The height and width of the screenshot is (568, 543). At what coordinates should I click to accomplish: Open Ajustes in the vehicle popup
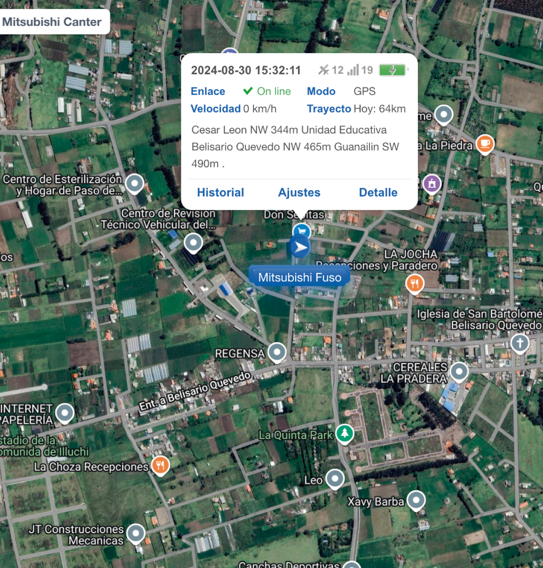point(299,192)
